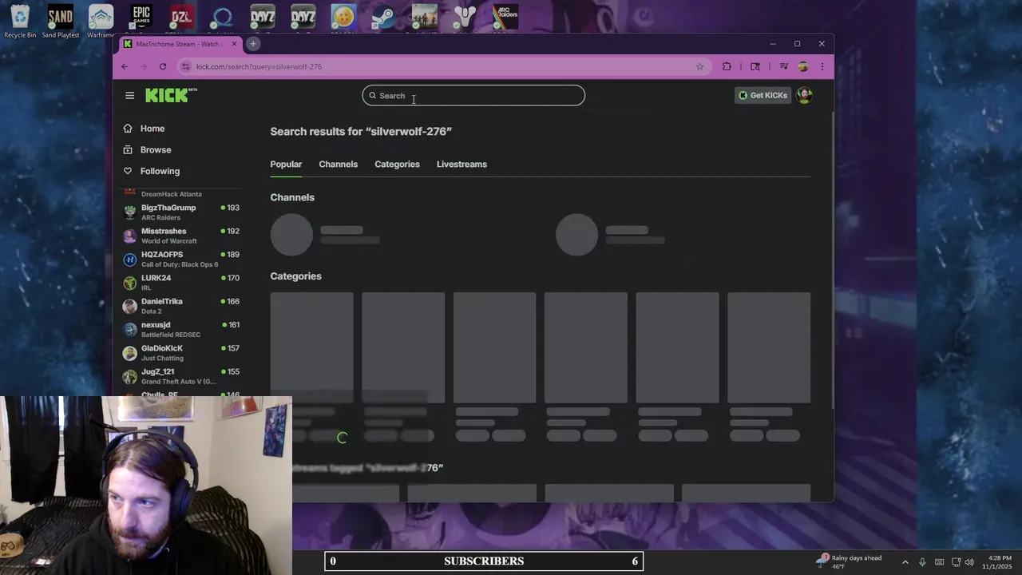Open volume control from the taskbar

tap(971, 562)
